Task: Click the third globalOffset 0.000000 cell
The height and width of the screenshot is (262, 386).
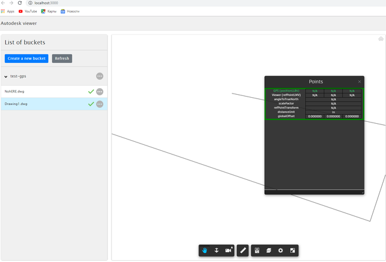Action: 352,117
